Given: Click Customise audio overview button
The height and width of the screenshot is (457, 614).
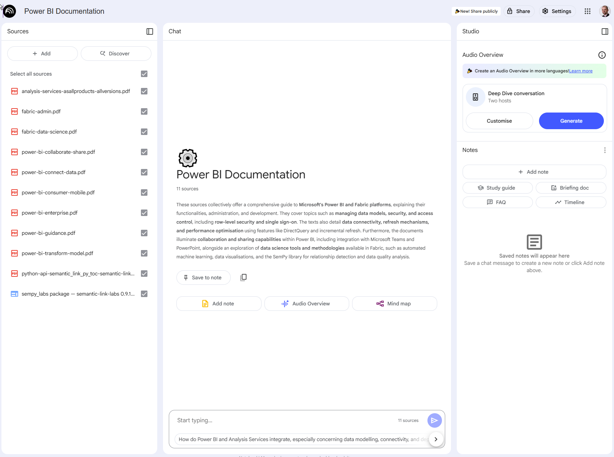Looking at the screenshot, I should point(499,121).
